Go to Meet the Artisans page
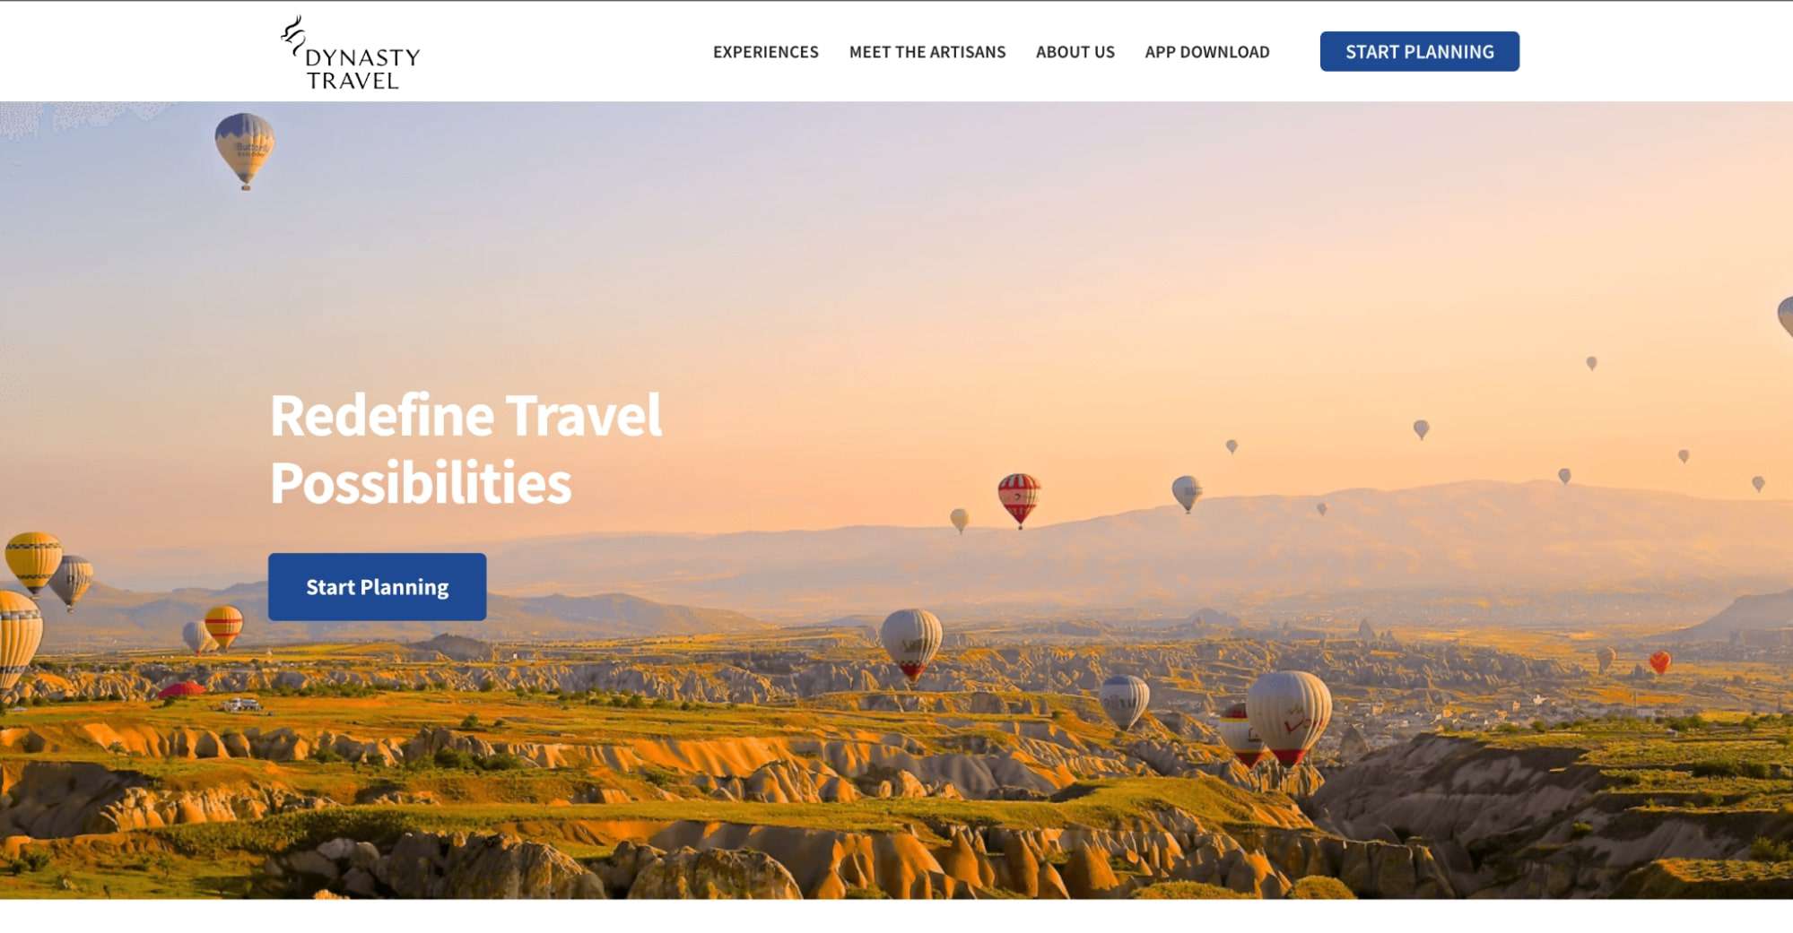This screenshot has width=1793, height=933. pyautogui.click(x=927, y=52)
